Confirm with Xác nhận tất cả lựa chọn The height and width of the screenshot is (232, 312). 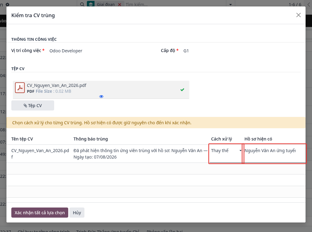40,212
